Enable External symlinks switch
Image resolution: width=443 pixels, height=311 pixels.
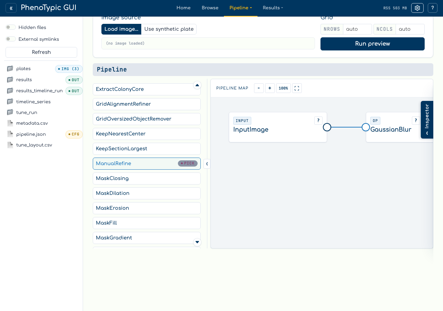pyautogui.click(x=11, y=39)
